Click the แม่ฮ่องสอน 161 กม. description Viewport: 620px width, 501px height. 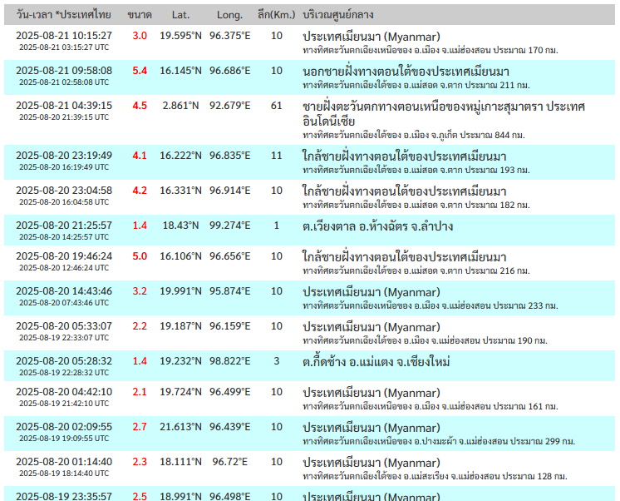[431, 406]
